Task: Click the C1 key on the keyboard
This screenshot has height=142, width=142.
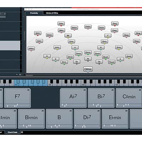Action: click(16, 84)
